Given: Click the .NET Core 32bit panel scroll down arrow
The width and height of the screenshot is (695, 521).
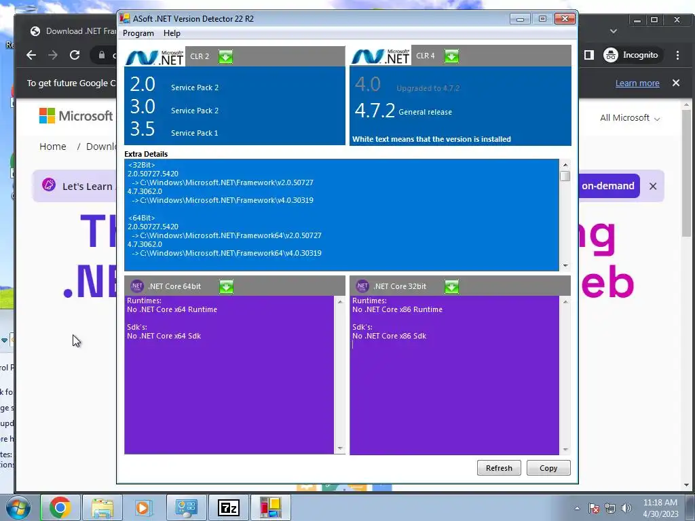Looking at the screenshot, I should [565, 449].
